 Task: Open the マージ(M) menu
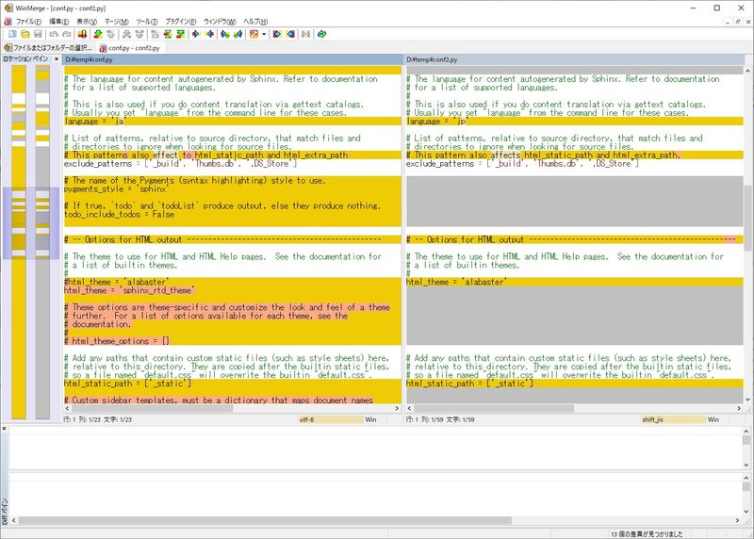[117, 21]
